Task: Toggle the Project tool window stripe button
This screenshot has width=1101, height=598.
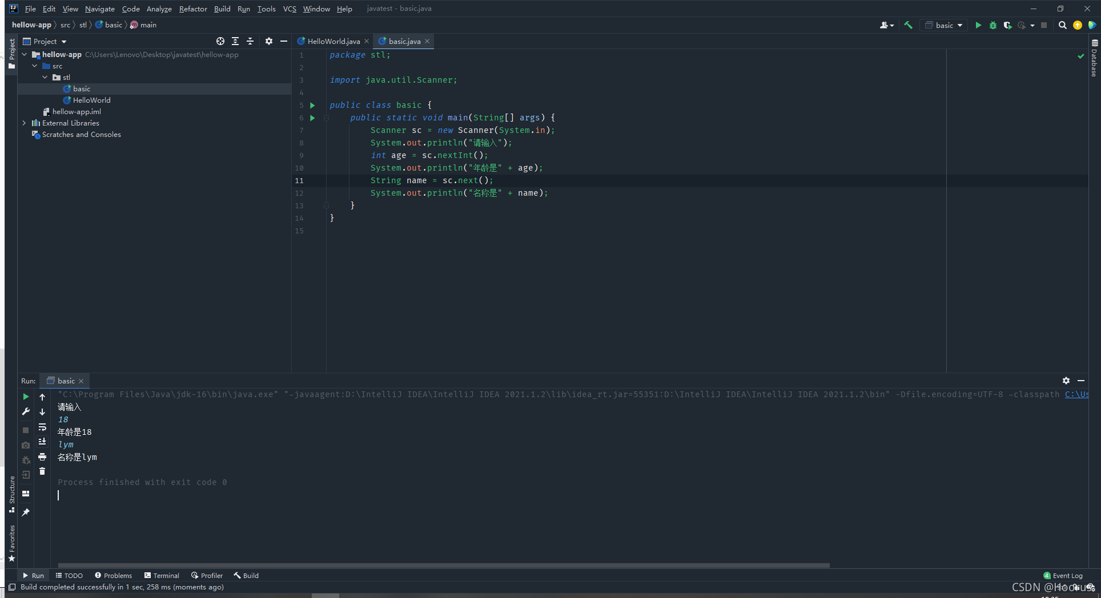Action: 11,54
